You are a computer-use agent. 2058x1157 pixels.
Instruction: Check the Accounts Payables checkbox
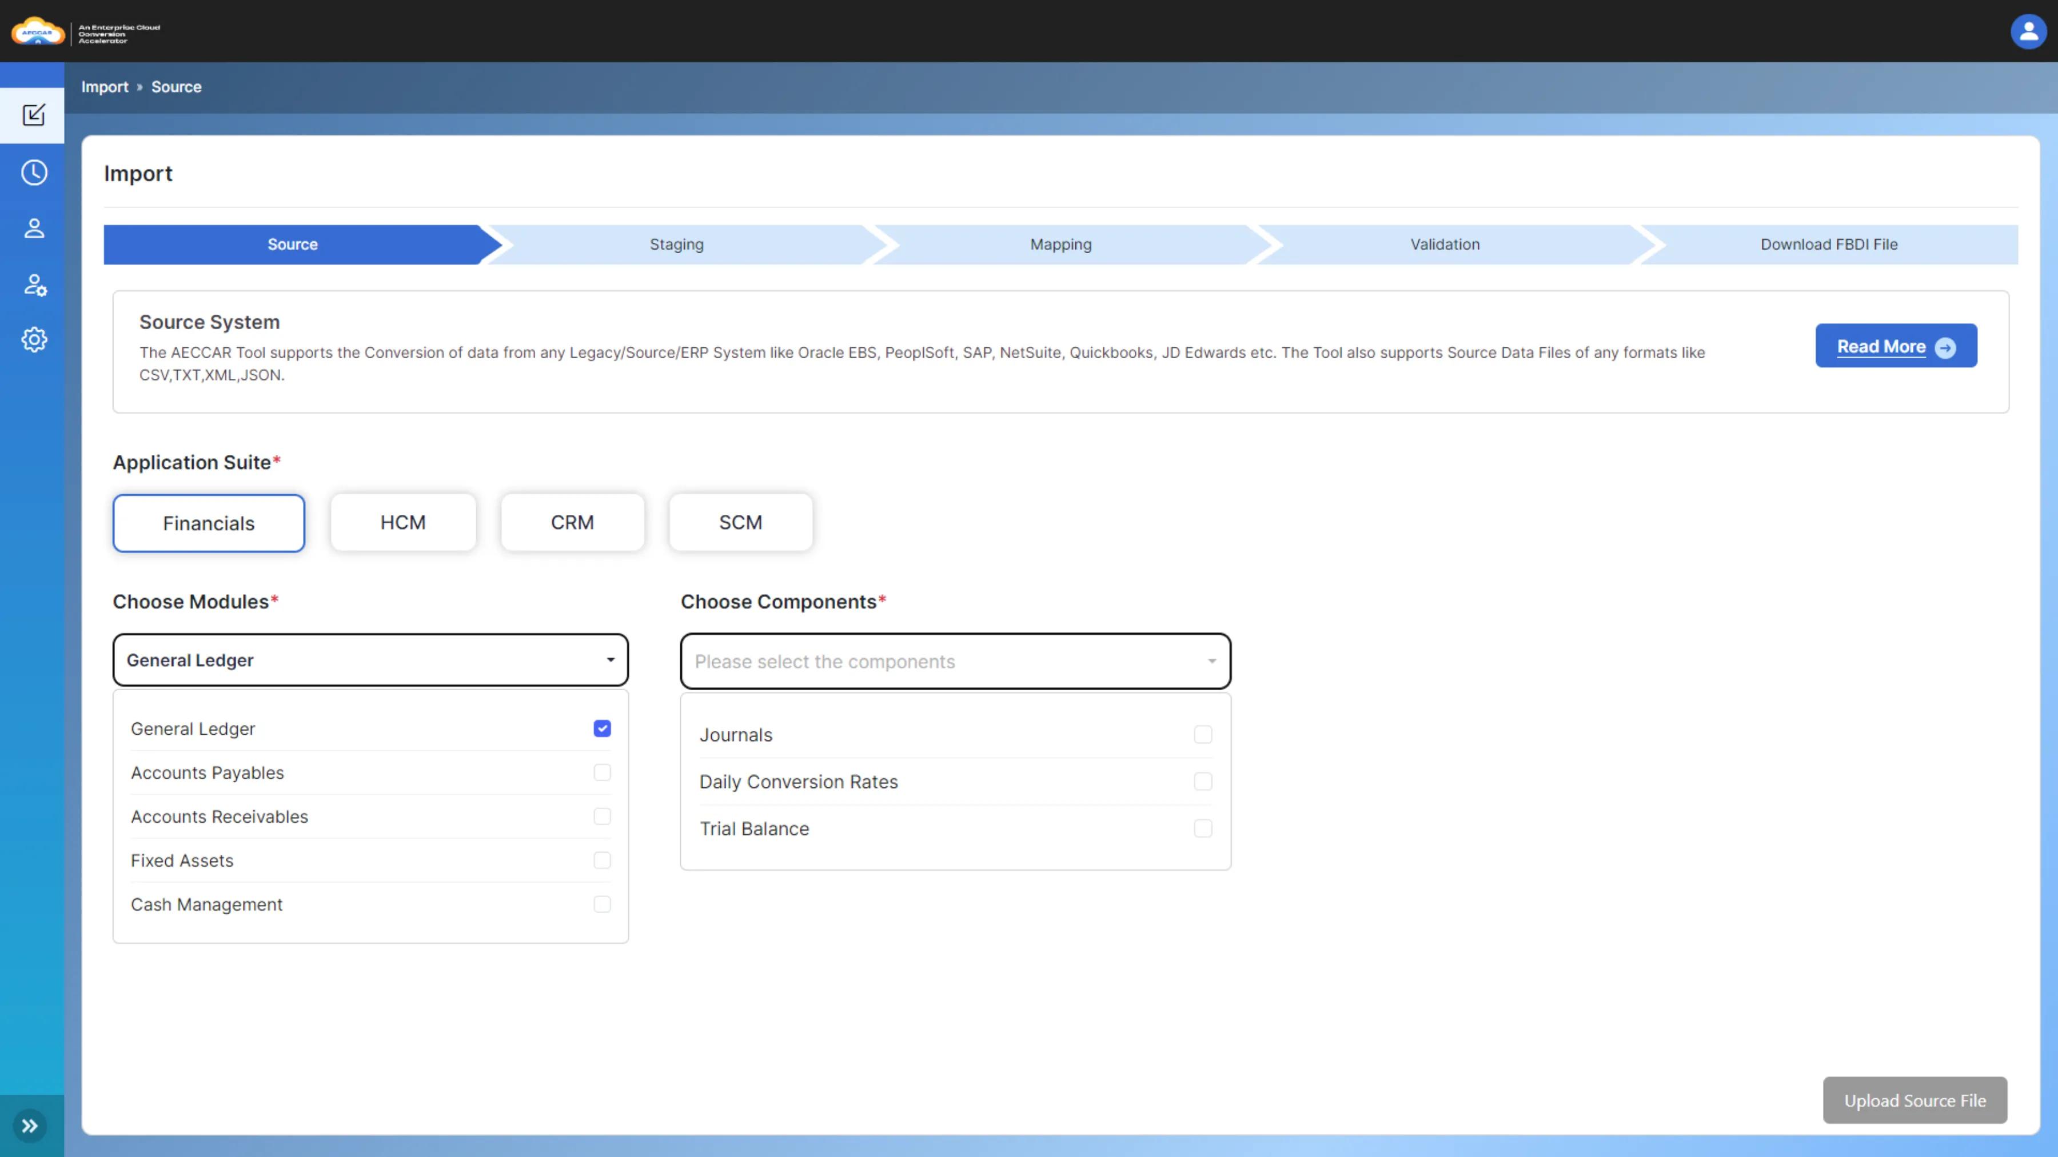[x=603, y=772]
